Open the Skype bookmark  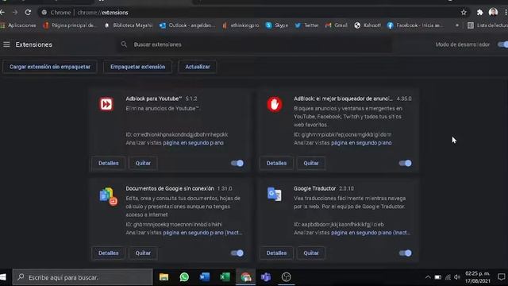click(x=277, y=25)
